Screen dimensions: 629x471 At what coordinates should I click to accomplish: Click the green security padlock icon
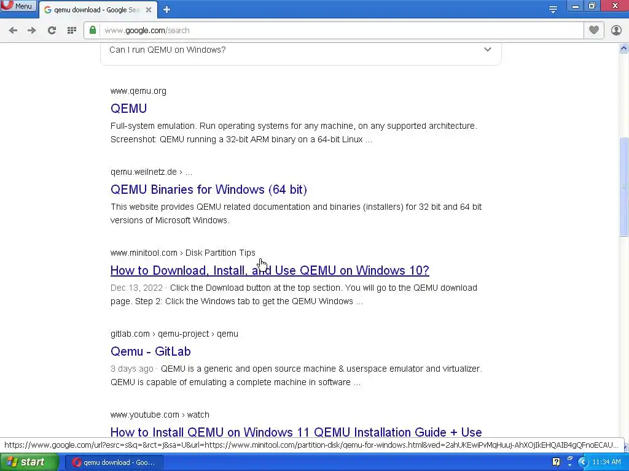(93, 30)
